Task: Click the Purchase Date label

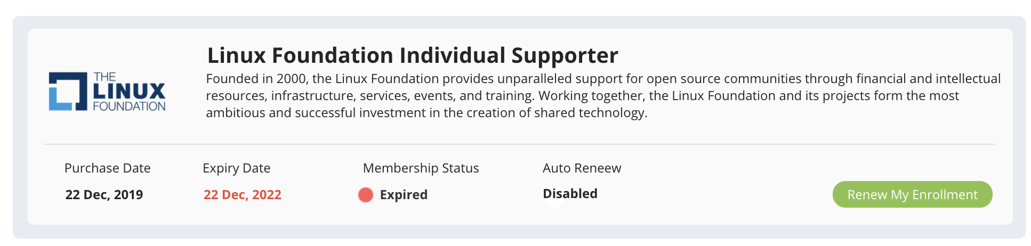Action: pos(107,168)
